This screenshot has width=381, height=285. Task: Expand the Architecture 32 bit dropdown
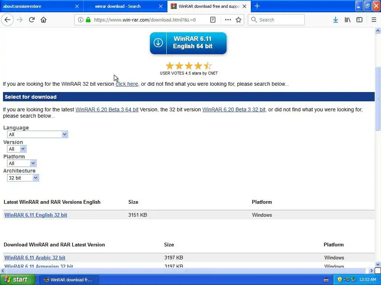click(23, 178)
